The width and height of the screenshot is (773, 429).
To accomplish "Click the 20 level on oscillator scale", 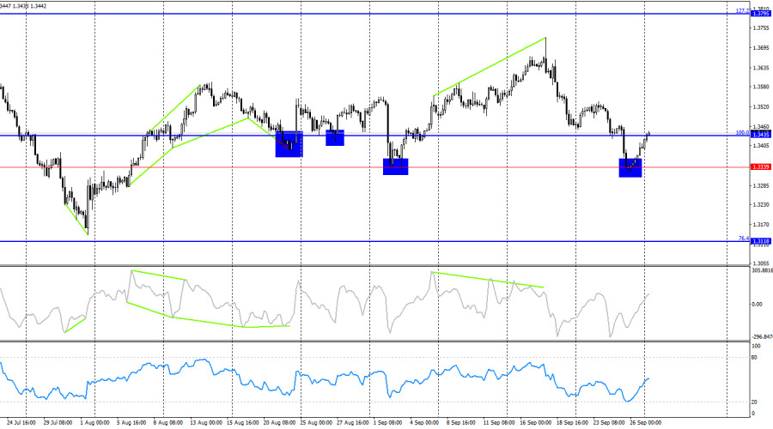I will click(754, 402).
